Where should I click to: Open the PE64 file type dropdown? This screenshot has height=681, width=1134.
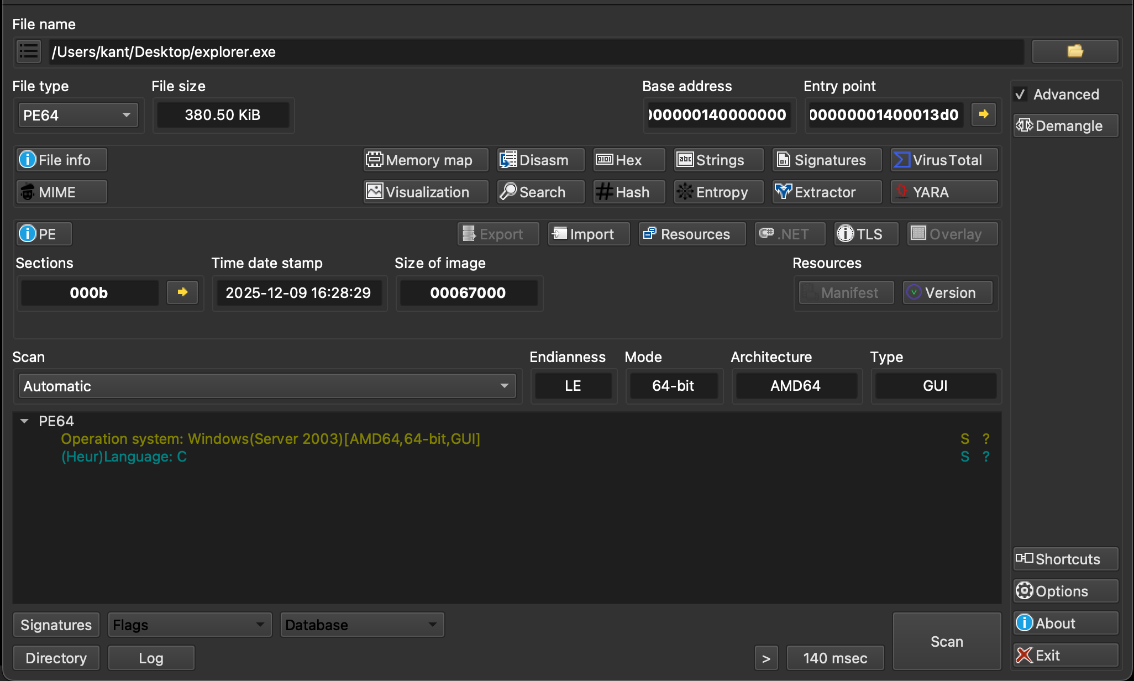(78, 115)
